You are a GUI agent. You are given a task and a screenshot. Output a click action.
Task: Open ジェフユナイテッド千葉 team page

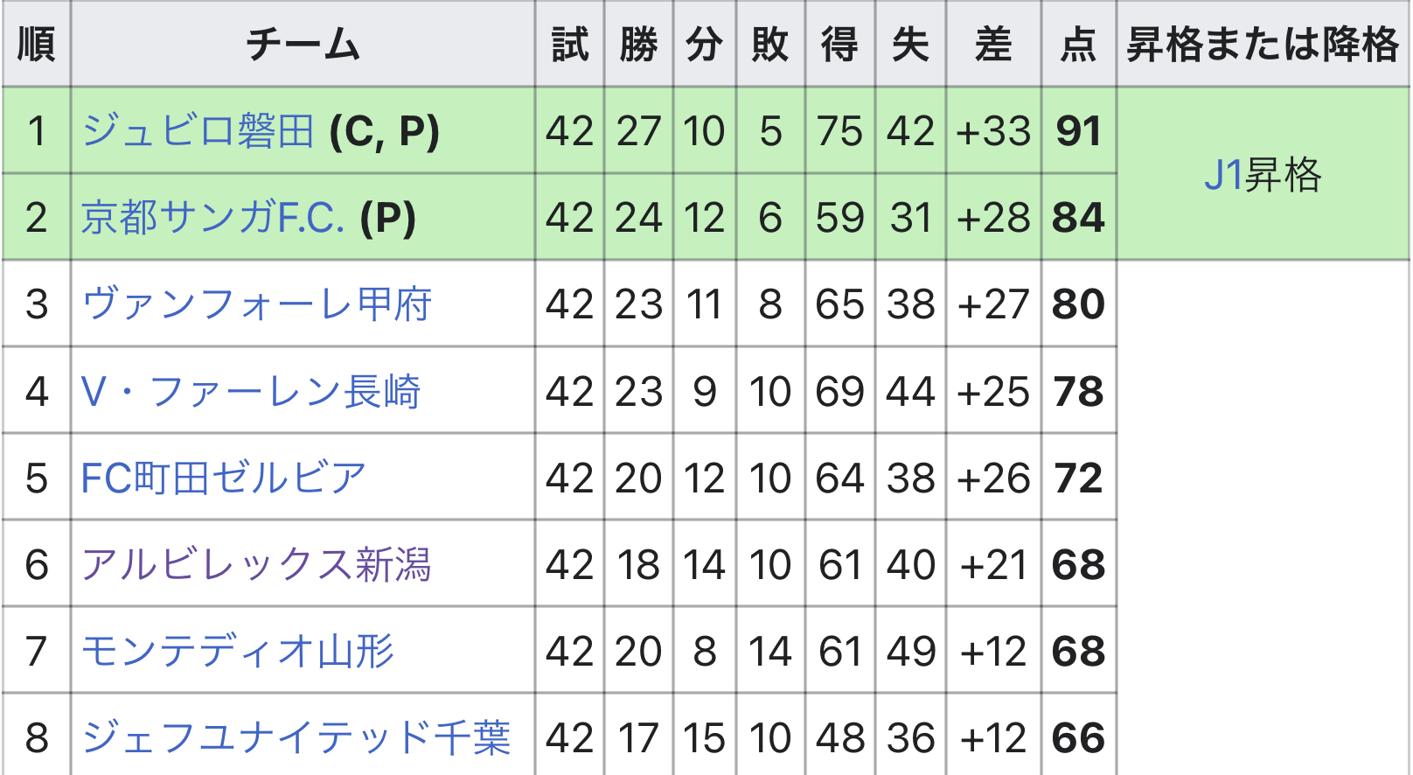[x=296, y=737]
